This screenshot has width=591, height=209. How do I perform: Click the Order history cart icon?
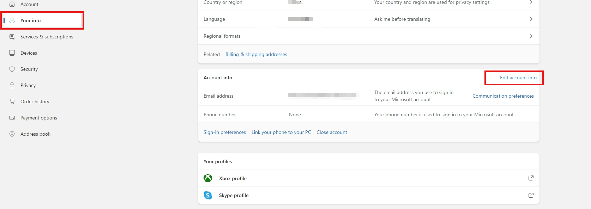(12, 102)
